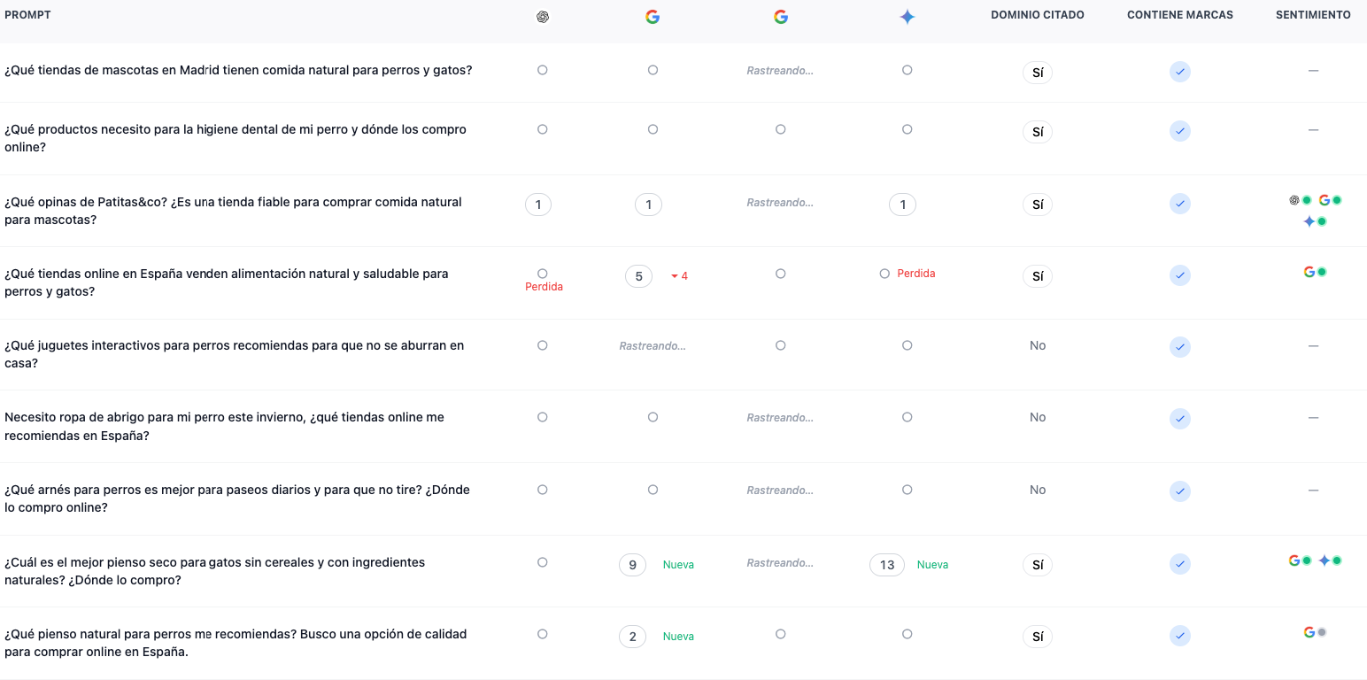Click the brand checkmark in the pienso seco gatos row
The width and height of the screenshot is (1367, 680).
pyautogui.click(x=1179, y=564)
